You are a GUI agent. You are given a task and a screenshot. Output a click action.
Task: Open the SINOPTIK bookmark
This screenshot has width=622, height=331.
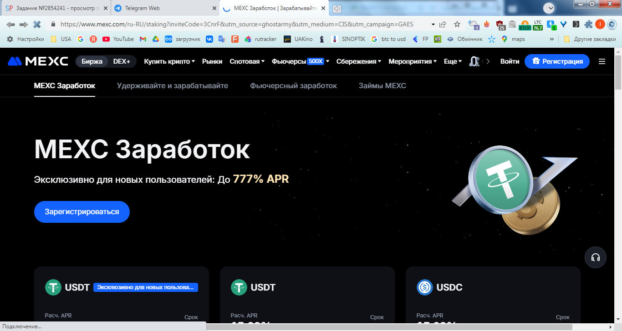(x=348, y=39)
